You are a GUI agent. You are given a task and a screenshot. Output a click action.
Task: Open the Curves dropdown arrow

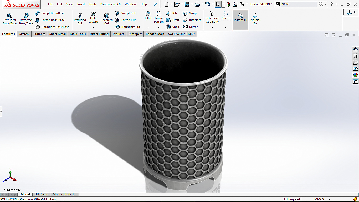[x=226, y=27]
